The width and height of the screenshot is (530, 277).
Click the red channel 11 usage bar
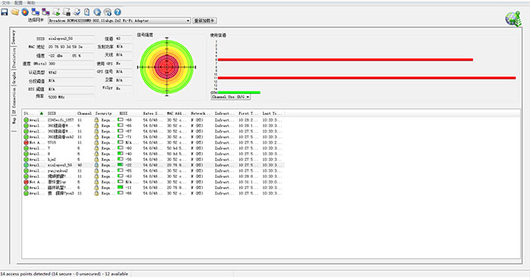click(366, 78)
